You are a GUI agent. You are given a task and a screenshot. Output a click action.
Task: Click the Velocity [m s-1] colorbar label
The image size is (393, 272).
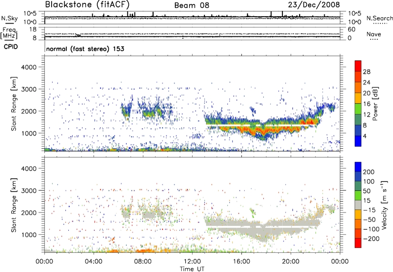[x=385, y=205]
